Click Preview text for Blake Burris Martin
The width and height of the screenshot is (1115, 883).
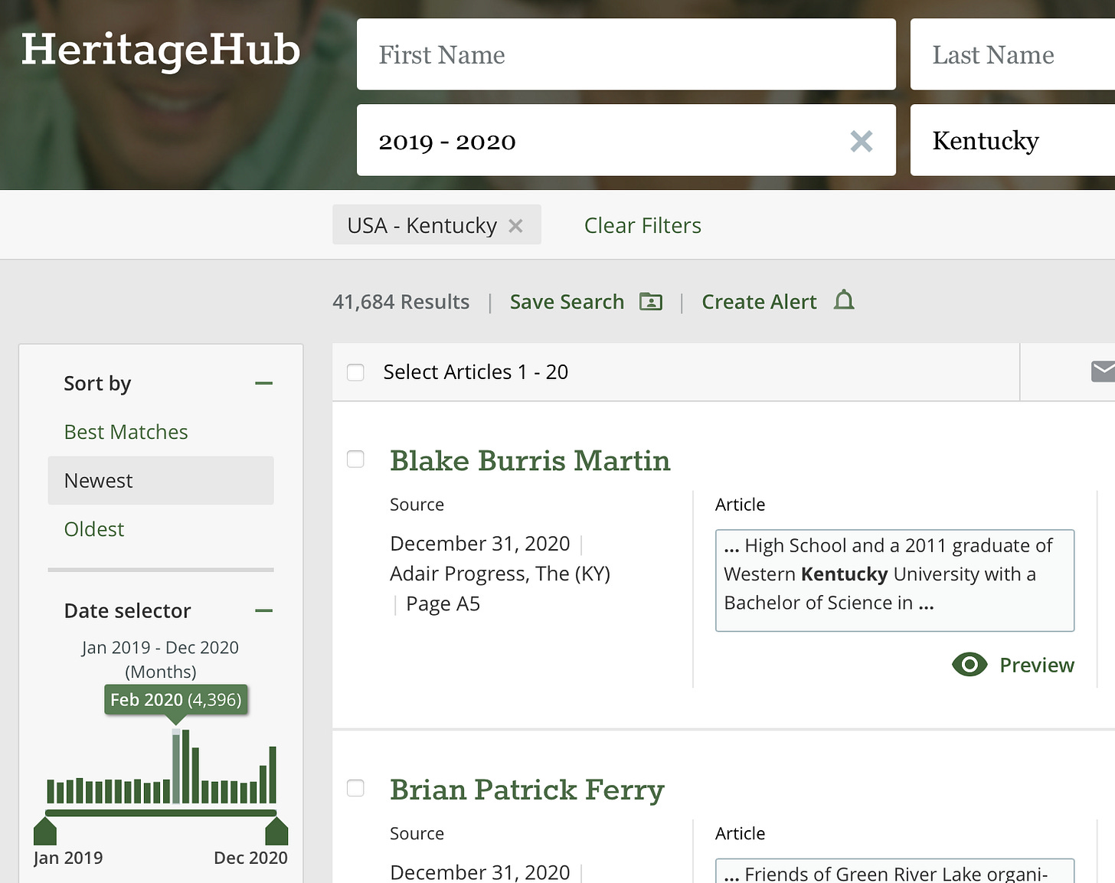1037,665
